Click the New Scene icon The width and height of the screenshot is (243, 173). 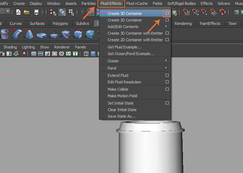click(19, 12)
